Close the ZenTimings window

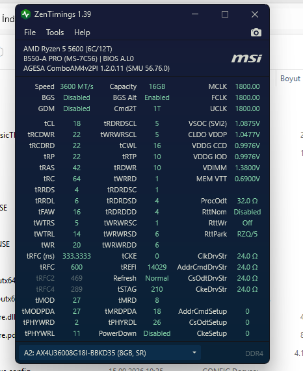click(255, 14)
